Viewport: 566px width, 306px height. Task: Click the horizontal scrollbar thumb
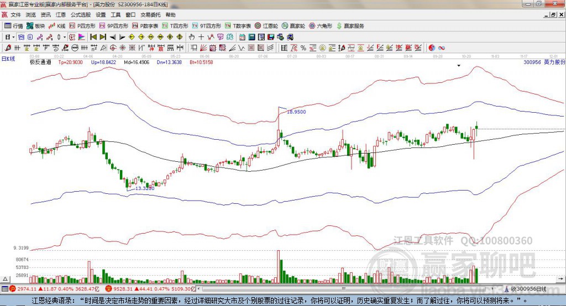click(343, 289)
